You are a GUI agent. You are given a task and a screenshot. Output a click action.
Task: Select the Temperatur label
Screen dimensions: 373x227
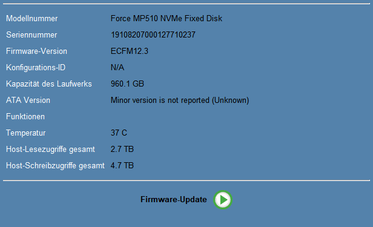click(25, 133)
